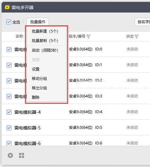Uncheck the 雷电模拟器-4 row checkbox
This screenshot has height=167, width=150.
pos(9,112)
